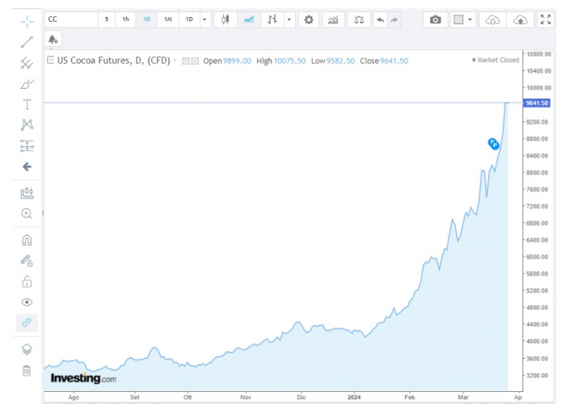Image resolution: width=562 pixels, height=404 pixels.
Task: Expand the time interval dropdown arrow
Action: pyautogui.click(x=204, y=19)
